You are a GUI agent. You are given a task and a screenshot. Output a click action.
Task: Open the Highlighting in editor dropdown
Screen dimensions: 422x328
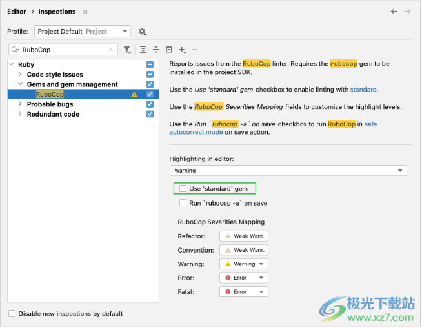(288, 171)
